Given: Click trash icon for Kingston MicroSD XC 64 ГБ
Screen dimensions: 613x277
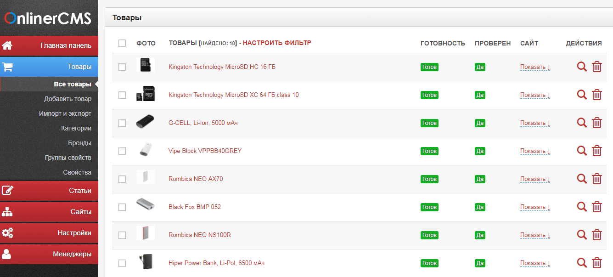Looking at the screenshot, I should click(x=597, y=95).
